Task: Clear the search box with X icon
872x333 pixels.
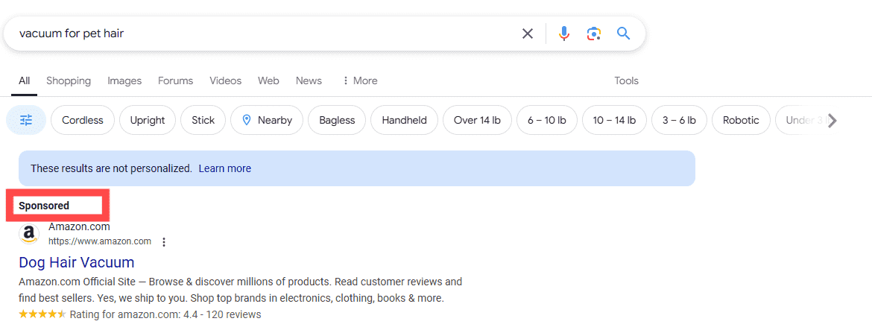Action: (x=528, y=34)
